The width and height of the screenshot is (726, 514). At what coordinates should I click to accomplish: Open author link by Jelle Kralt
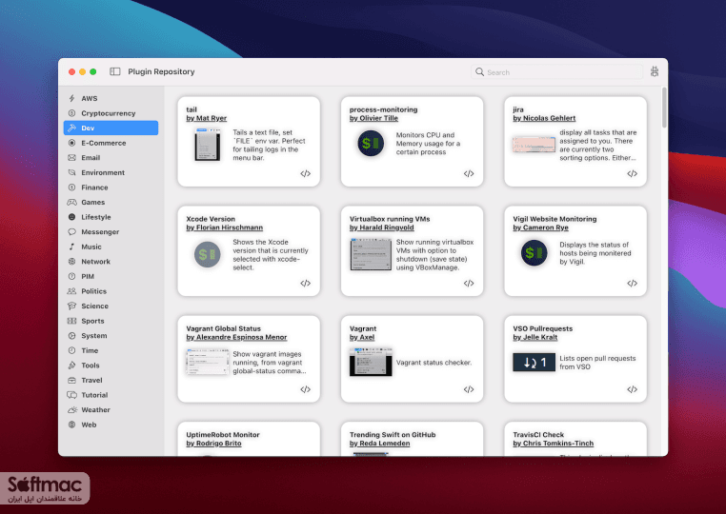tap(534, 337)
